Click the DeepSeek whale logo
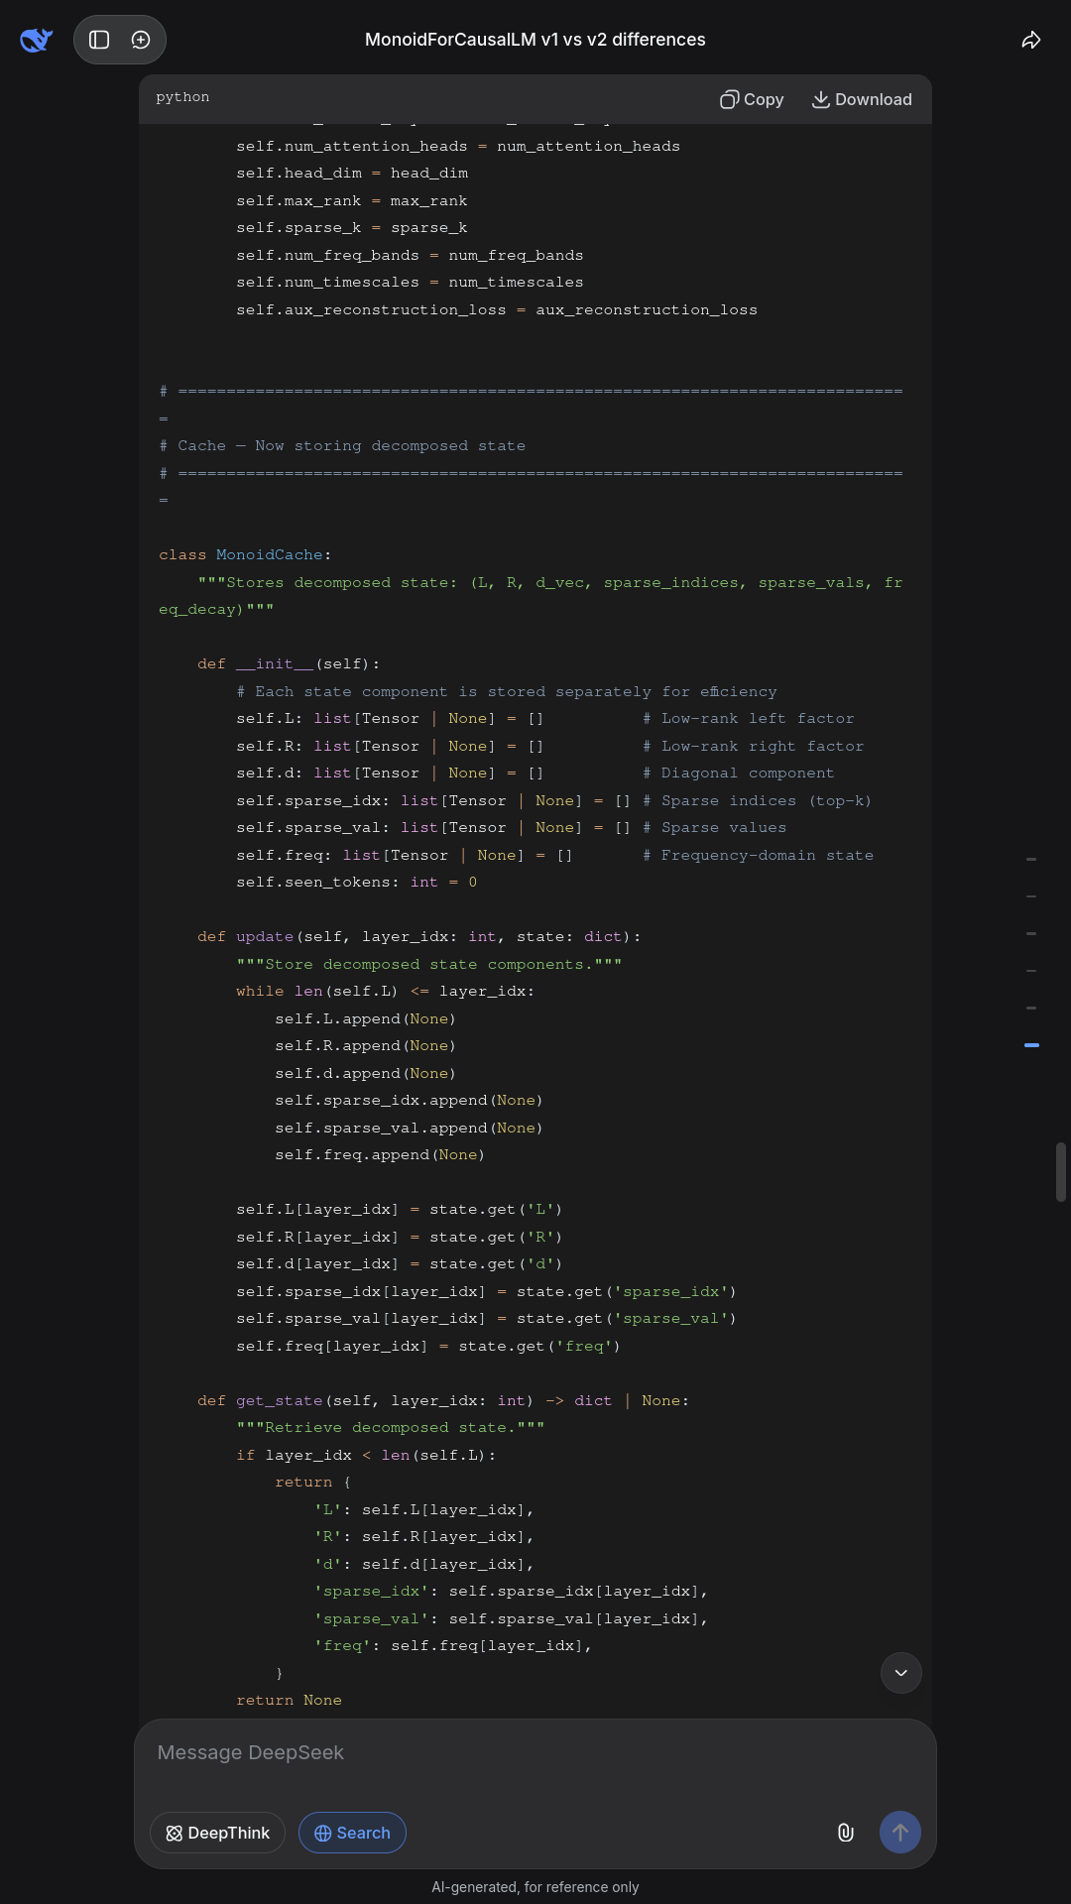Viewport: 1071px width, 1904px height. pyautogui.click(x=37, y=40)
